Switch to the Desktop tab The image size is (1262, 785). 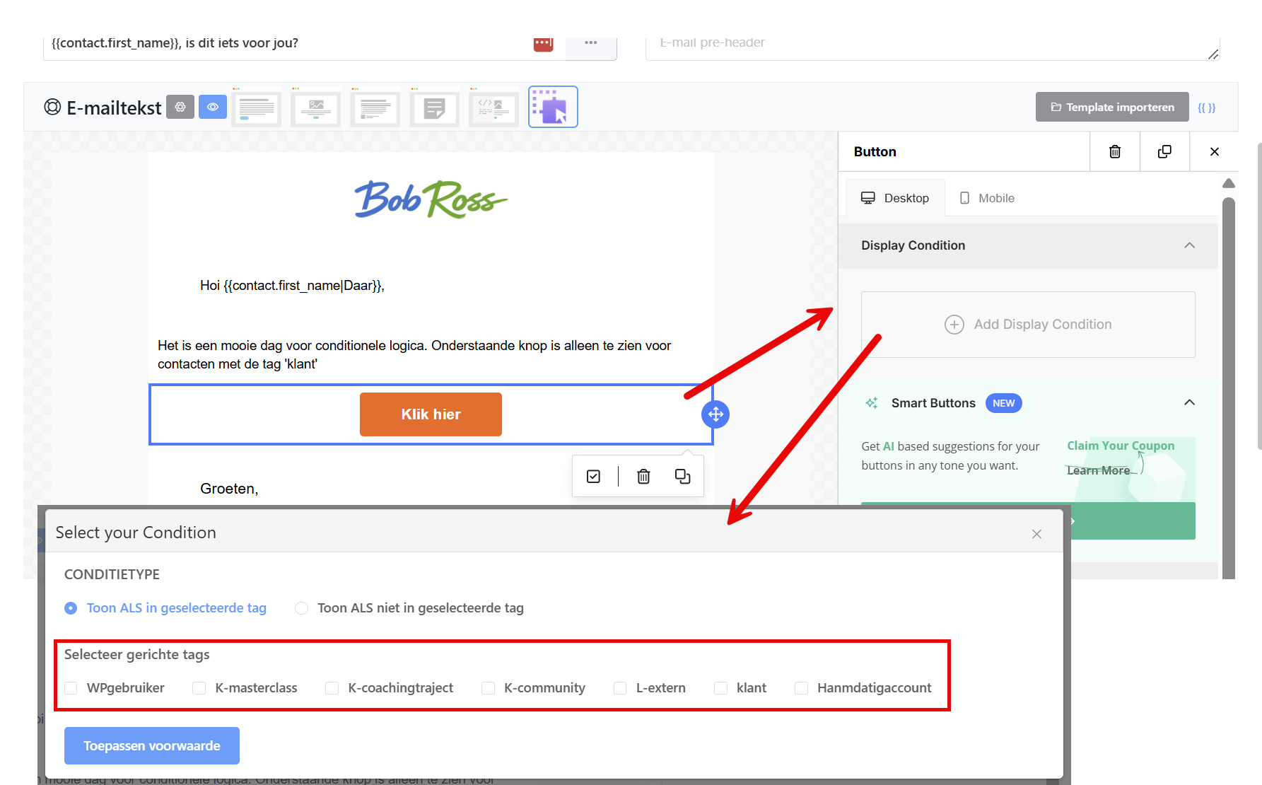(x=895, y=198)
